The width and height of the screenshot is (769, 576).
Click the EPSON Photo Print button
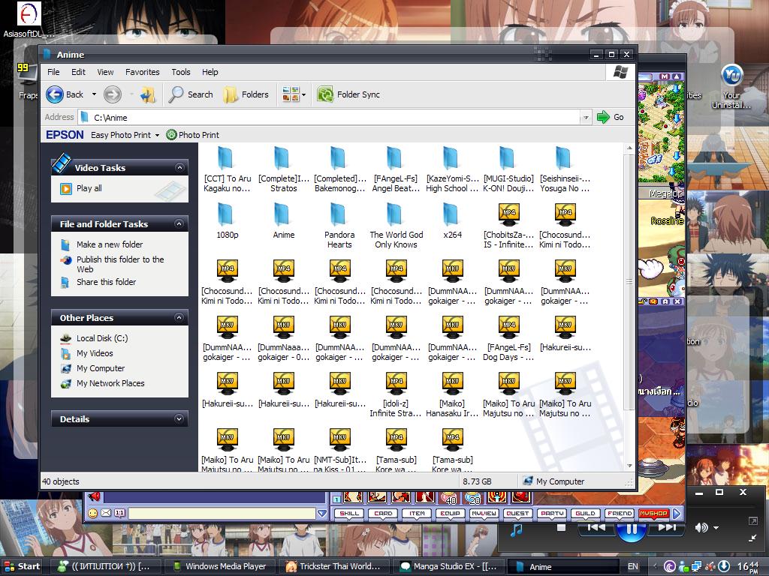click(x=193, y=135)
